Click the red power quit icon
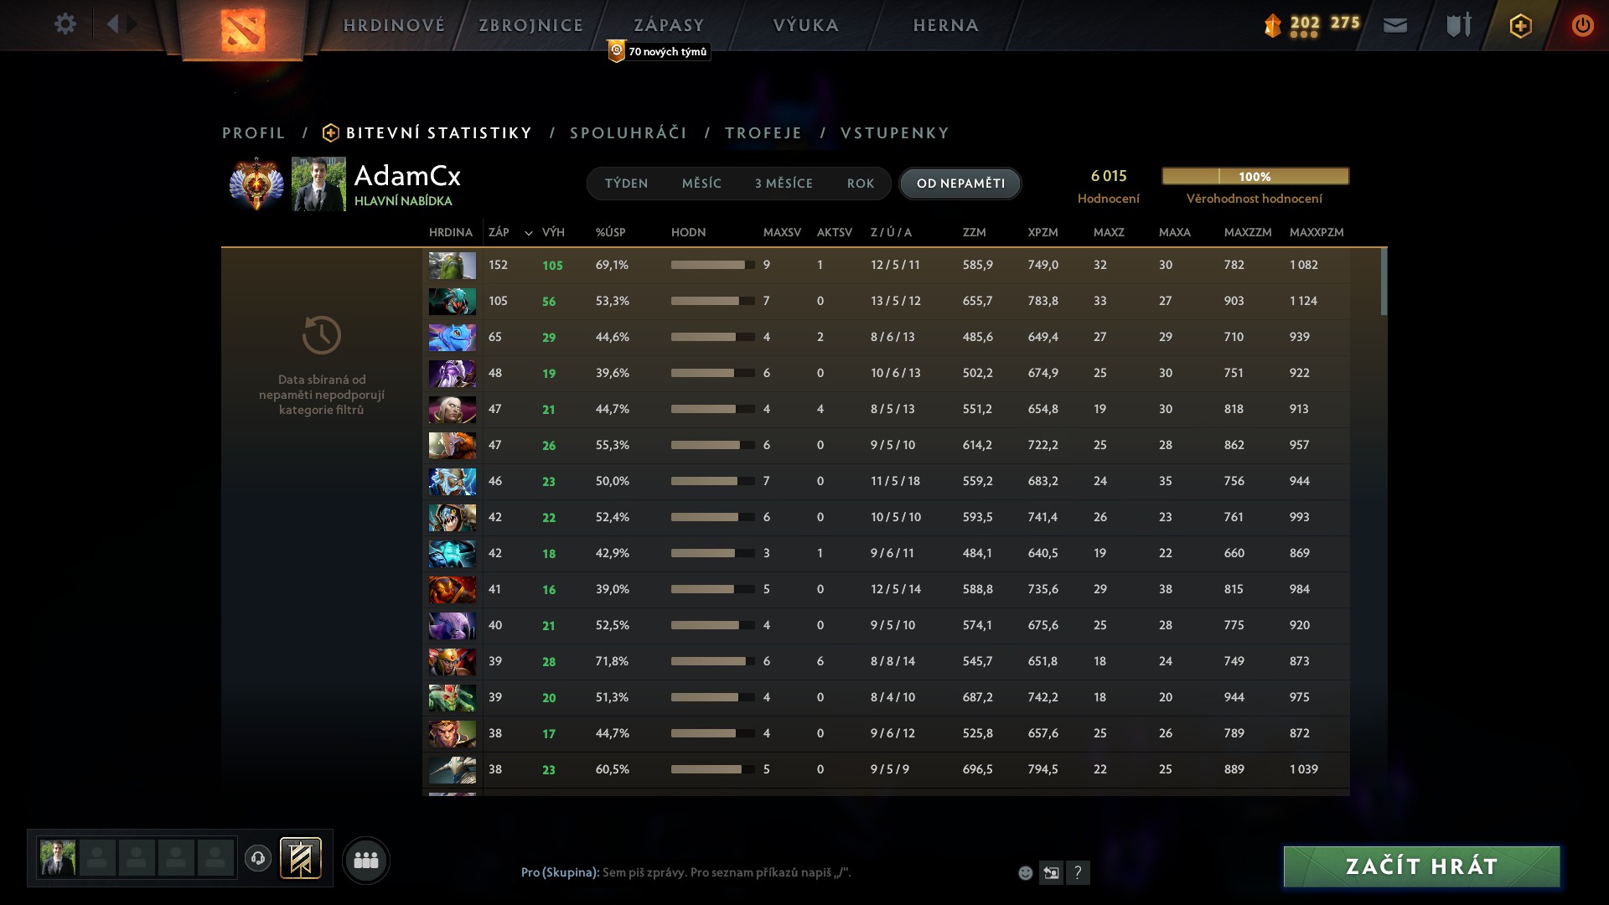The width and height of the screenshot is (1609, 905). [1582, 25]
